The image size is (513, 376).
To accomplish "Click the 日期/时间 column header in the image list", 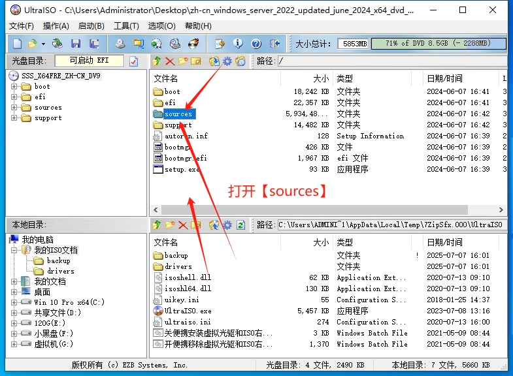I will pos(444,78).
